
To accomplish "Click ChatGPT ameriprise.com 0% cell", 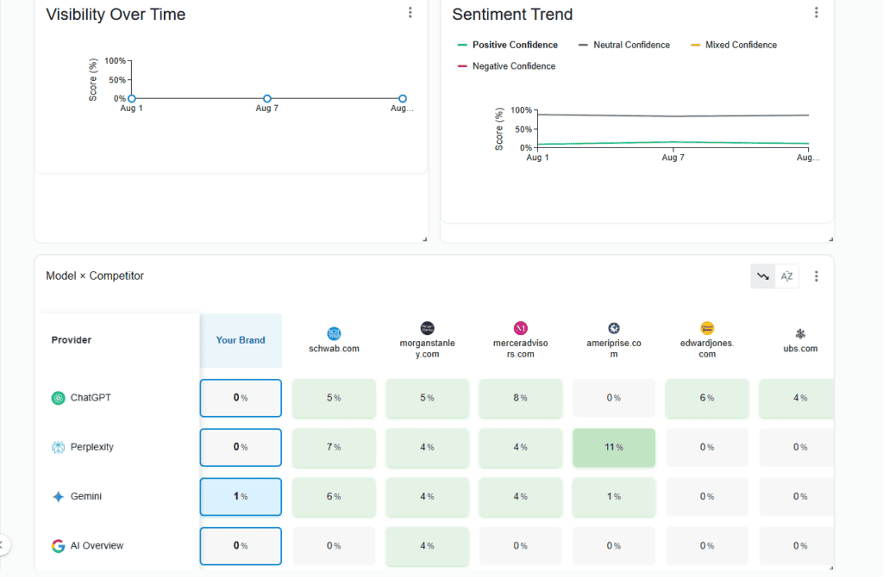I will [614, 398].
